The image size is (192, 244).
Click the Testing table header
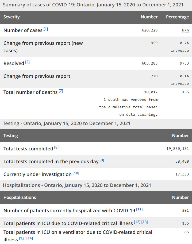pos(11,135)
